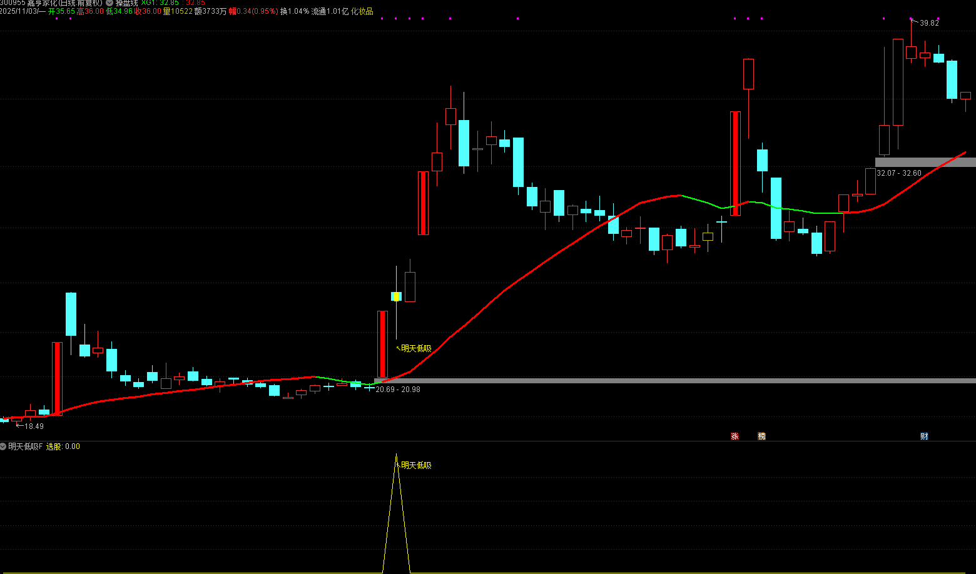Click the 选股: 0.00 value readout
The height and width of the screenshot is (574, 976).
pos(63,446)
